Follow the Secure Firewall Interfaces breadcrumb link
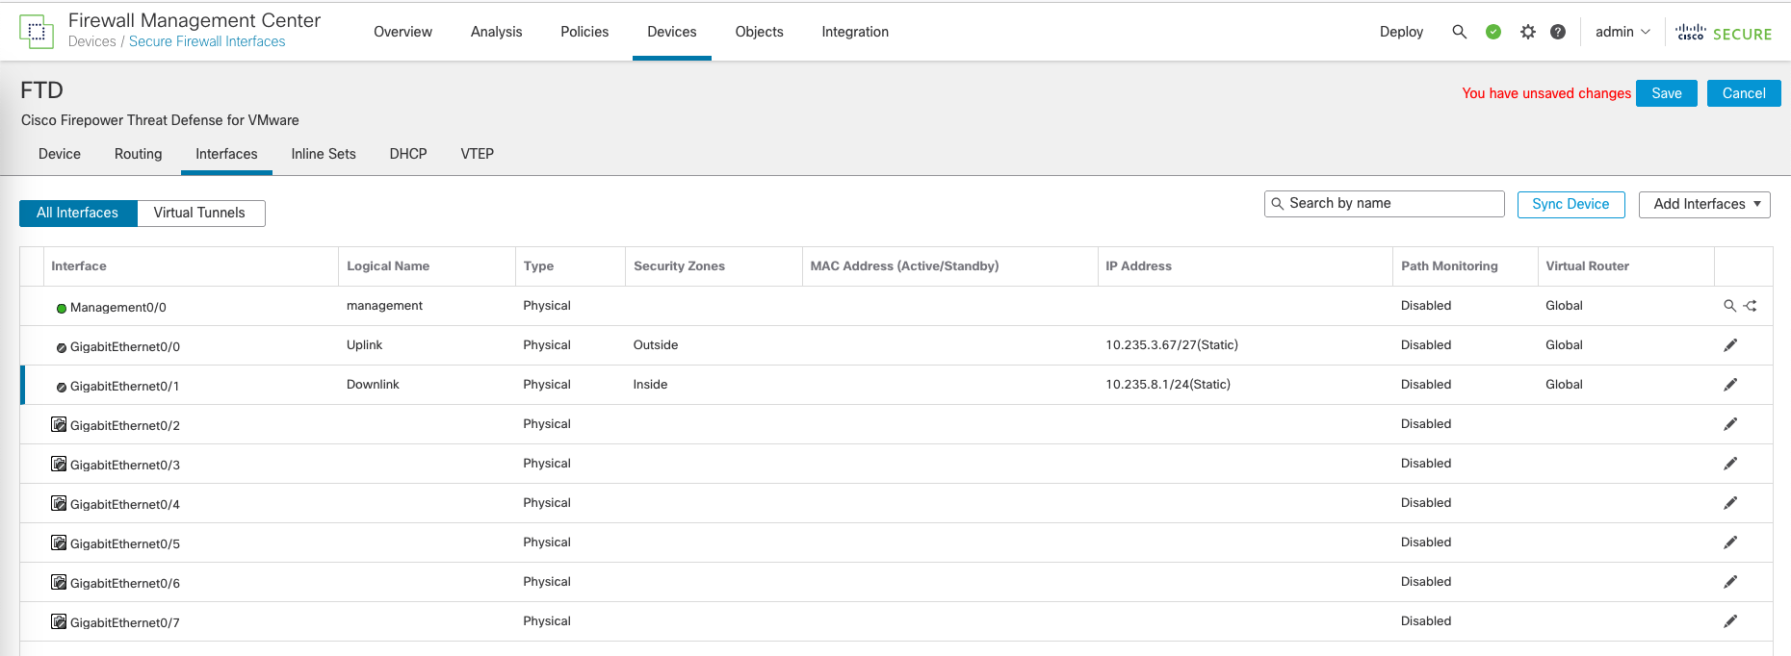 click(x=207, y=41)
